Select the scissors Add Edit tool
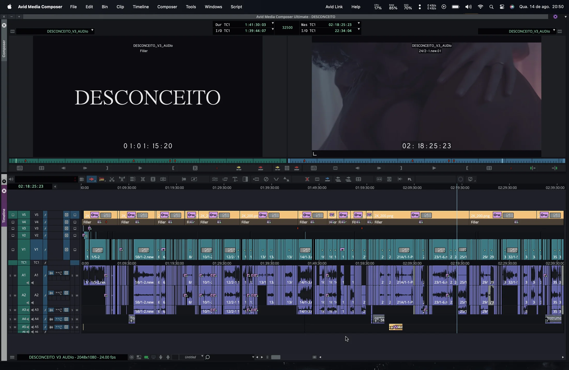The height and width of the screenshot is (370, 569). click(x=112, y=179)
